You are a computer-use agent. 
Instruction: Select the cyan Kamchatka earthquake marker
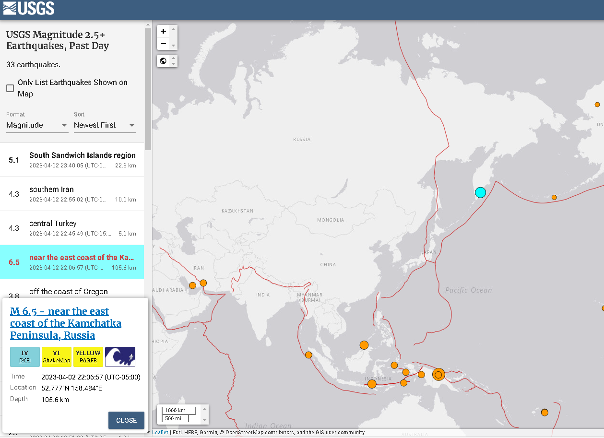click(480, 193)
